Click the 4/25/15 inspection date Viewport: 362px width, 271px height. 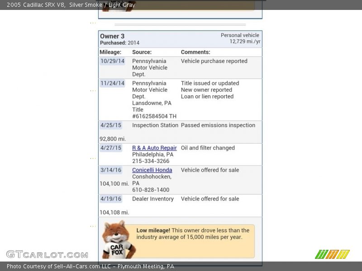pos(111,125)
